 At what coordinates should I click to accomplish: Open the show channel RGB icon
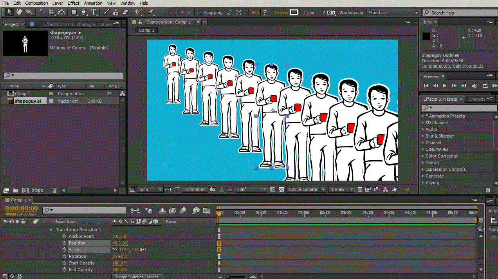click(230, 189)
